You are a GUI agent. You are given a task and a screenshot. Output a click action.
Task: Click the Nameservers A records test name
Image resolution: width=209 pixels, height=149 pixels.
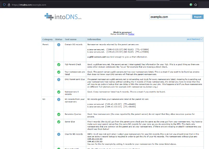[x=72, y=93]
